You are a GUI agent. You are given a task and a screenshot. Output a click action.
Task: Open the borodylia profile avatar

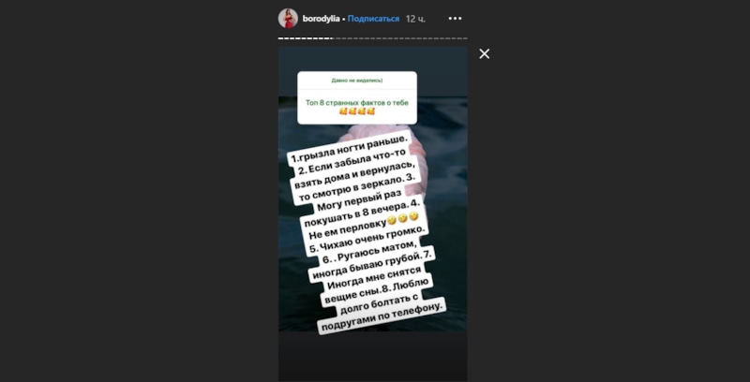(288, 19)
